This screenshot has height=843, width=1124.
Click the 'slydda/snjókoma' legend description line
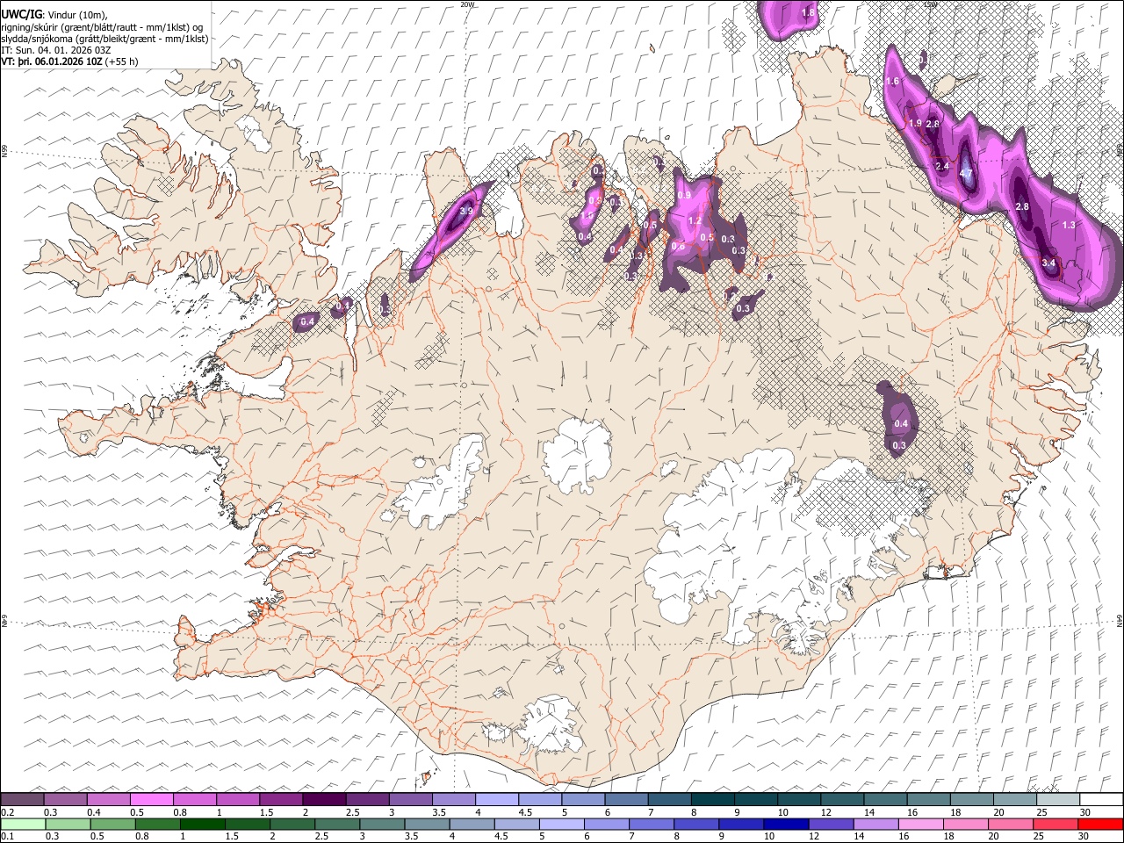[x=104, y=39]
